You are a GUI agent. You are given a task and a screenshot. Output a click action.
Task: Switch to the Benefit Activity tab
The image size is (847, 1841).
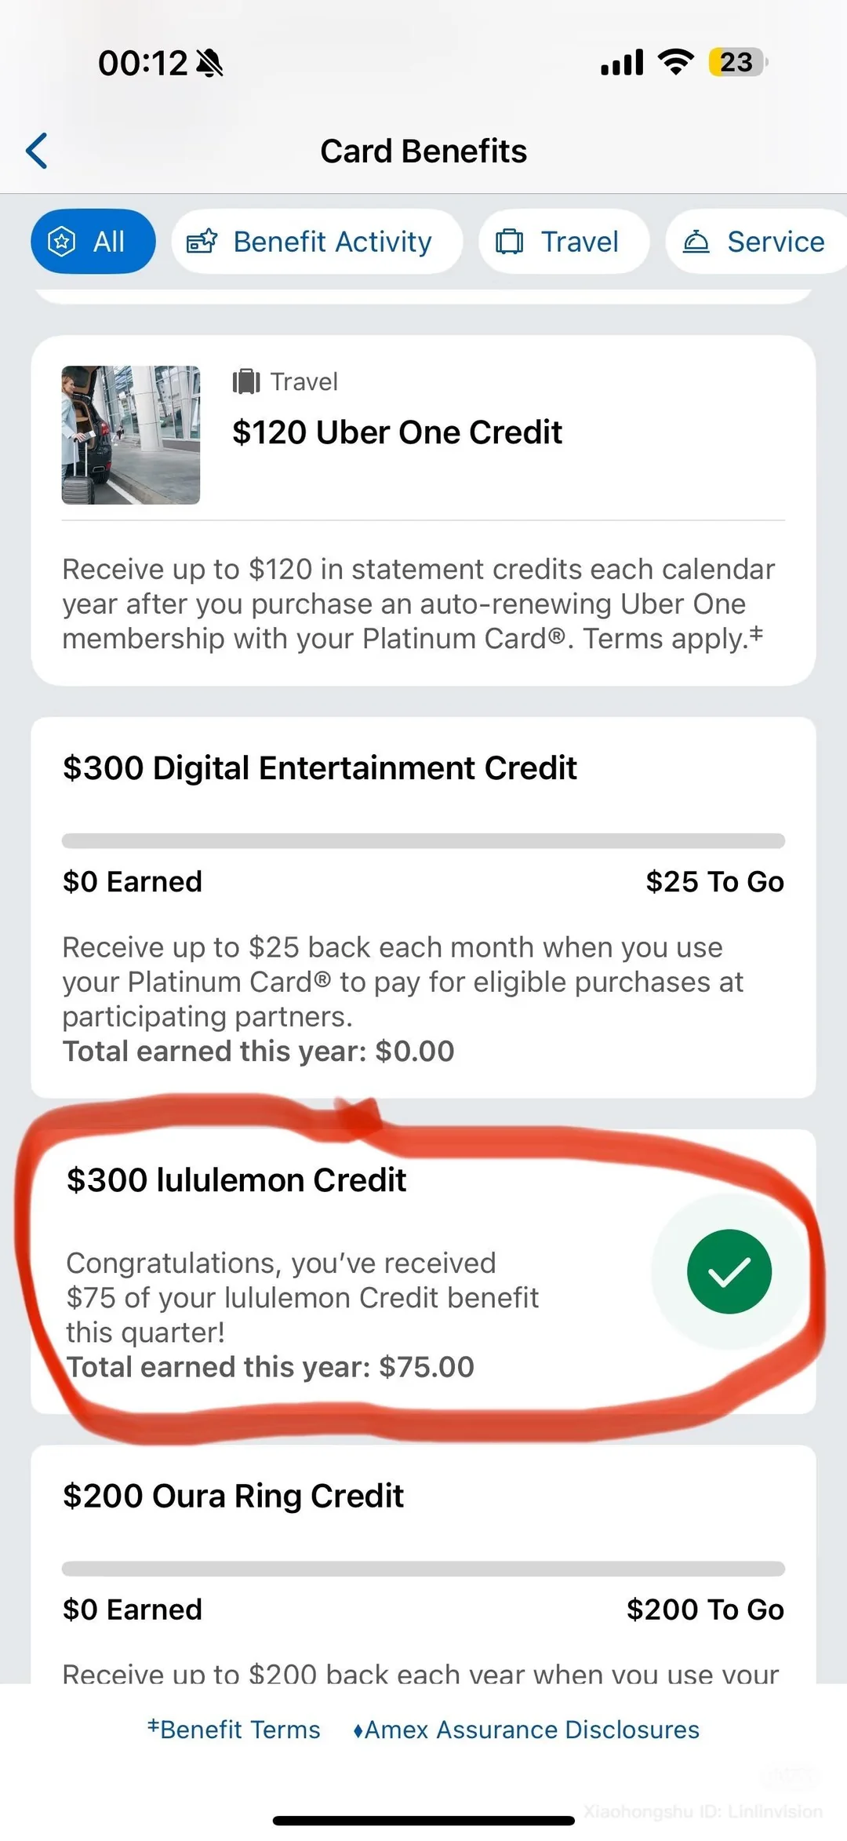317,242
